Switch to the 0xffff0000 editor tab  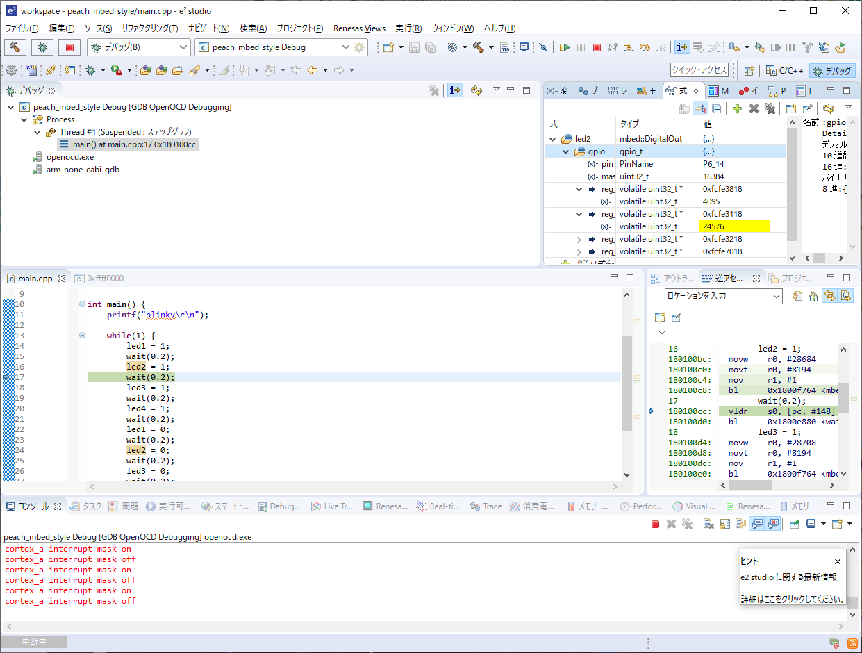pos(104,278)
